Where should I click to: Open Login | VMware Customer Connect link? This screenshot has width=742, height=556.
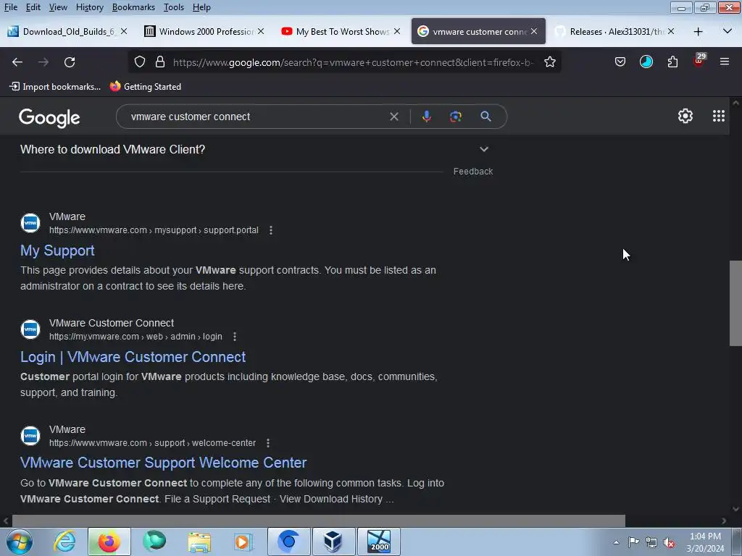tap(133, 357)
